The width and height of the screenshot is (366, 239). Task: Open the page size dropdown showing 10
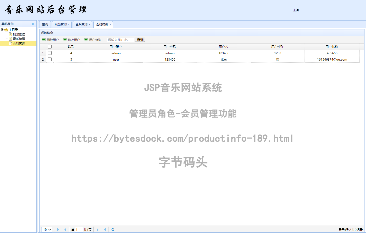pos(47,230)
